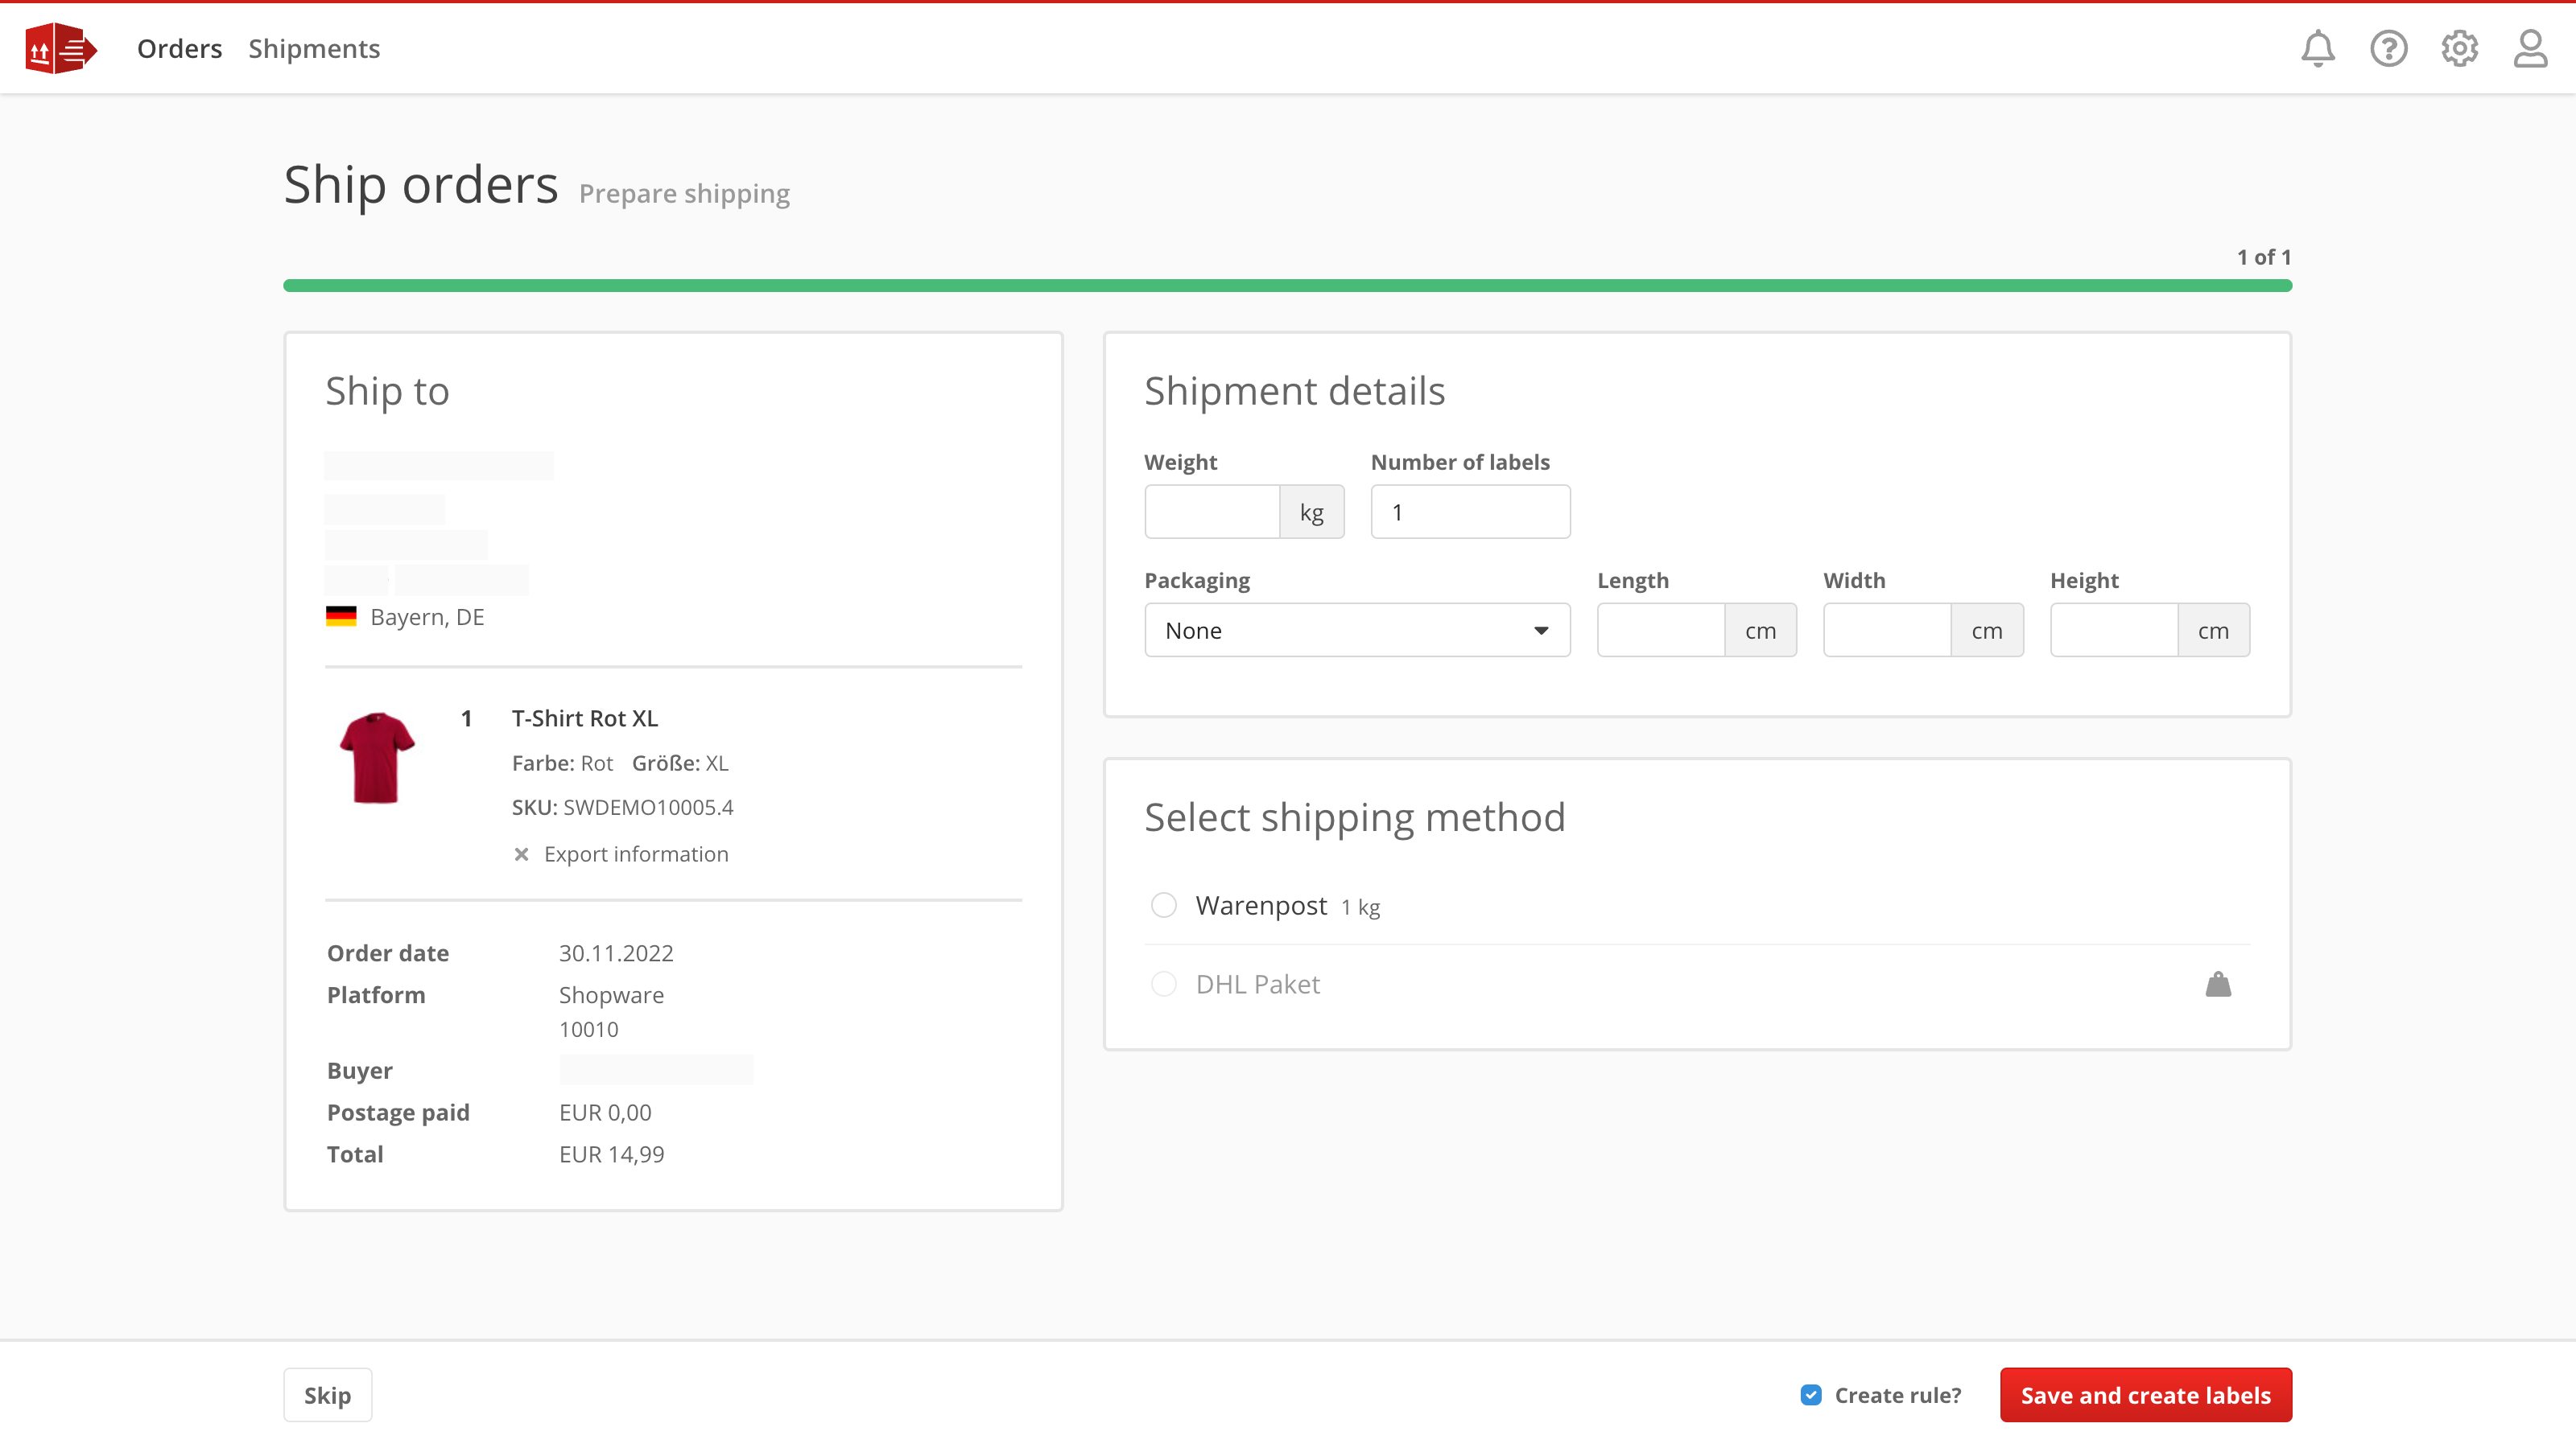The width and height of the screenshot is (2576, 1448).
Task: Open the notifications bell
Action: click(2317, 48)
